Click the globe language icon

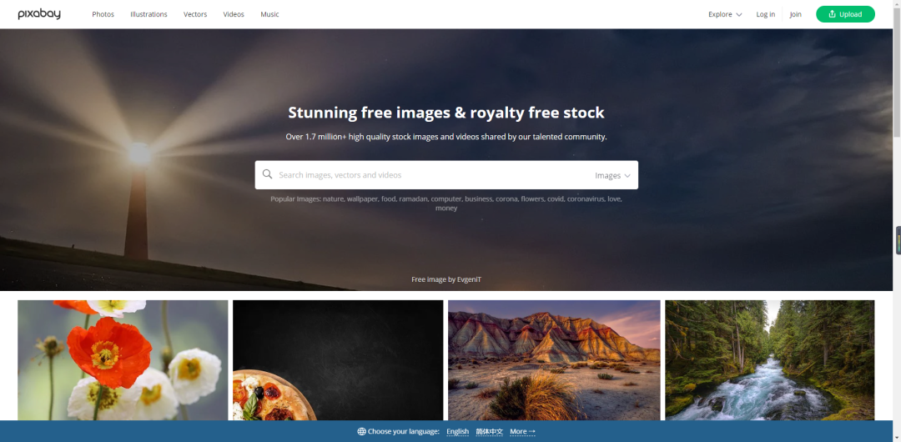coord(361,432)
